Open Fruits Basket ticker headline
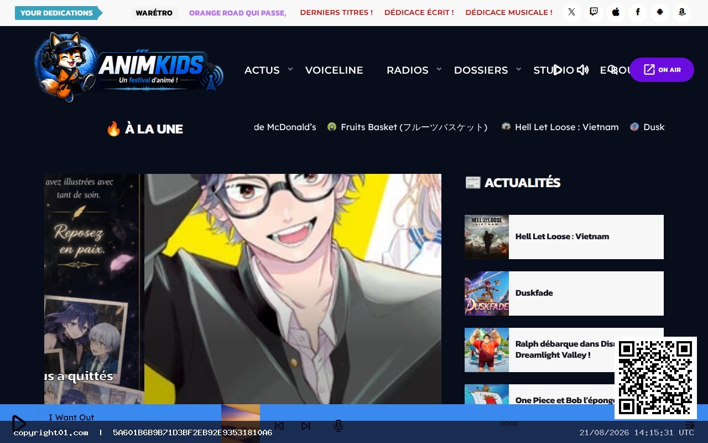Viewport: 708px width, 443px height. pyautogui.click(x=414, y=127)
